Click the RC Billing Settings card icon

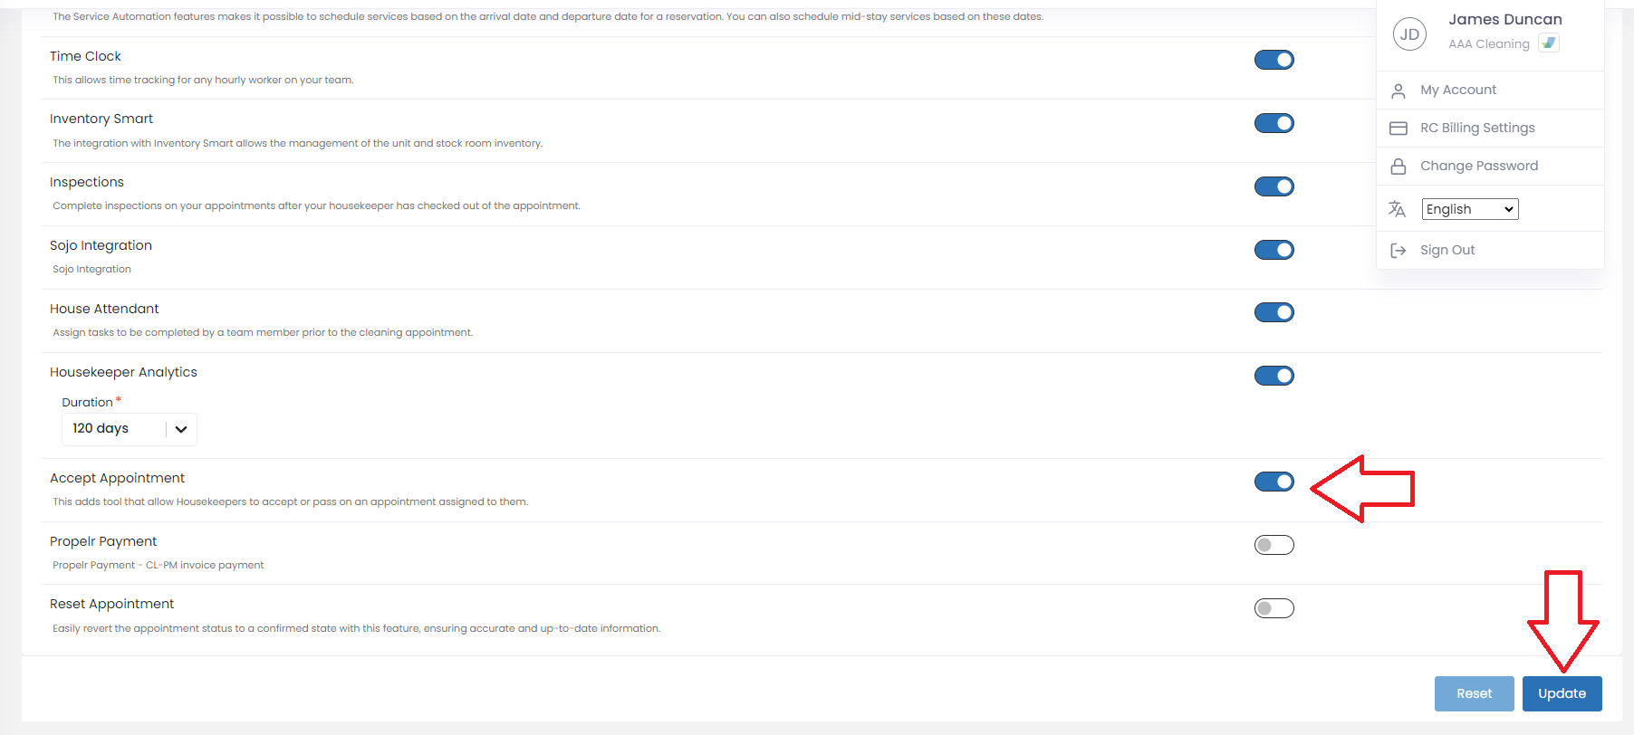tap(1399, 129)
